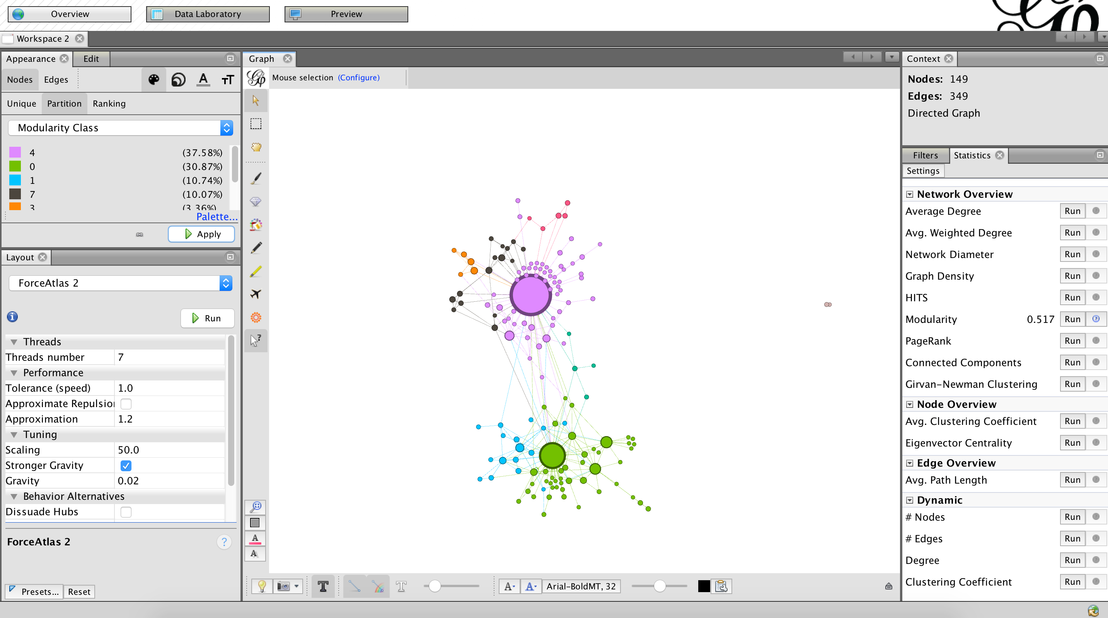Screen dimensions: 1108x618
Task: Open the Modularity Class partition dropdown
Action: (226, 127)
